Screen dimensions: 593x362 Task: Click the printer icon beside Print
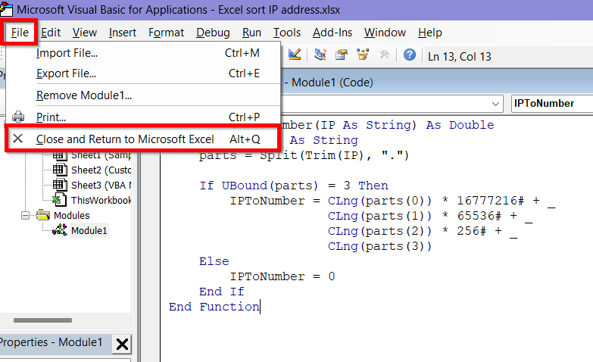click(18, 117)
